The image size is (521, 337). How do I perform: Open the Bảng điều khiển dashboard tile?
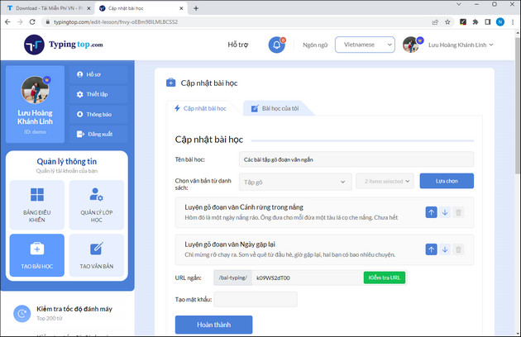click(x=36, y=203)
